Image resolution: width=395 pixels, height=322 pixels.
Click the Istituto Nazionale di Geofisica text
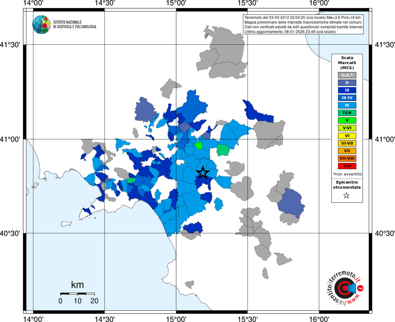coord(75,25)
